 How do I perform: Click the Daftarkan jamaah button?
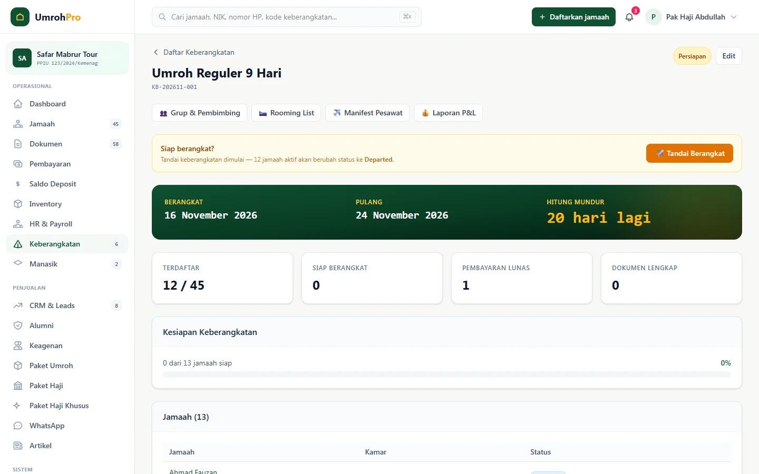click(x=573, y=17)
